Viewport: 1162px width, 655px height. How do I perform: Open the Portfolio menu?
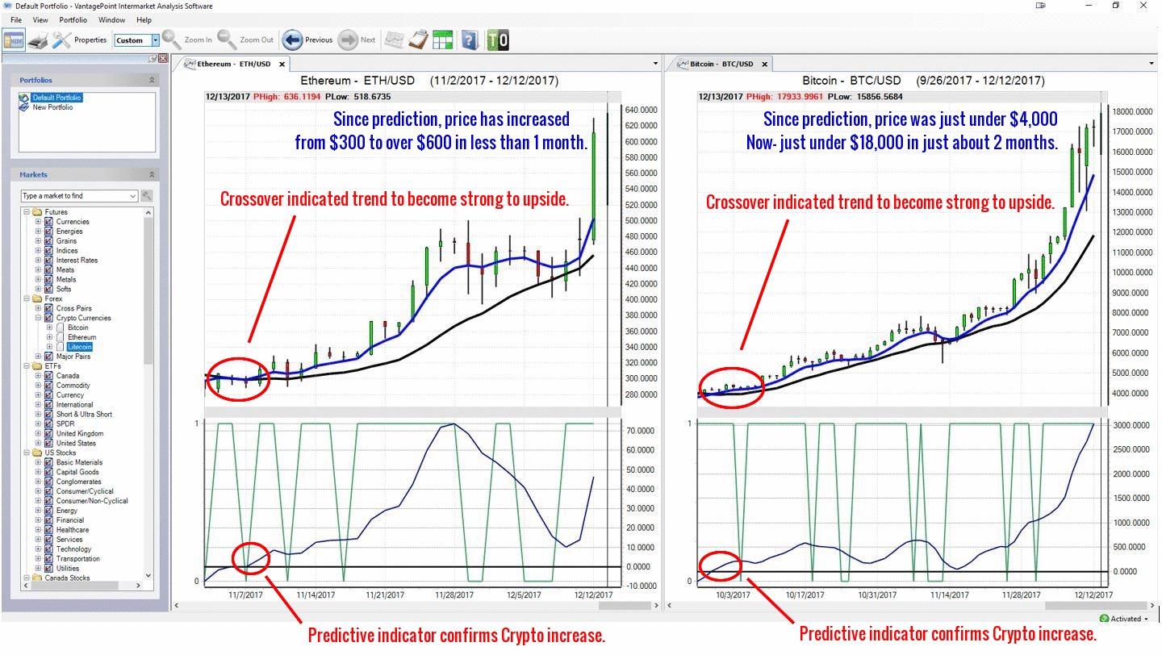pos(73,19)
